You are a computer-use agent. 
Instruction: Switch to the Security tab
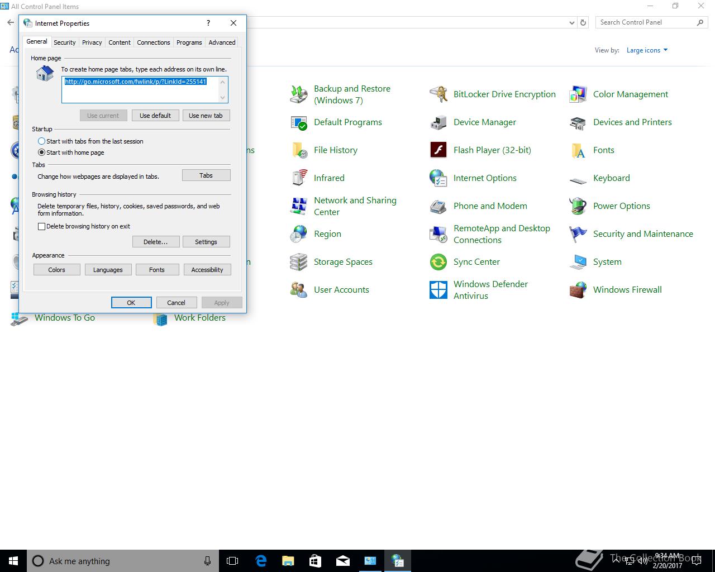65,42
